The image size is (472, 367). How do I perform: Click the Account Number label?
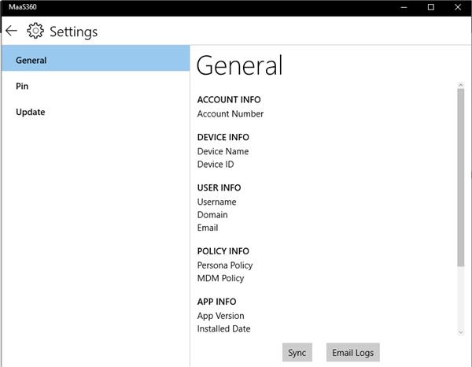pyautogui.click(x=230, y=114)
